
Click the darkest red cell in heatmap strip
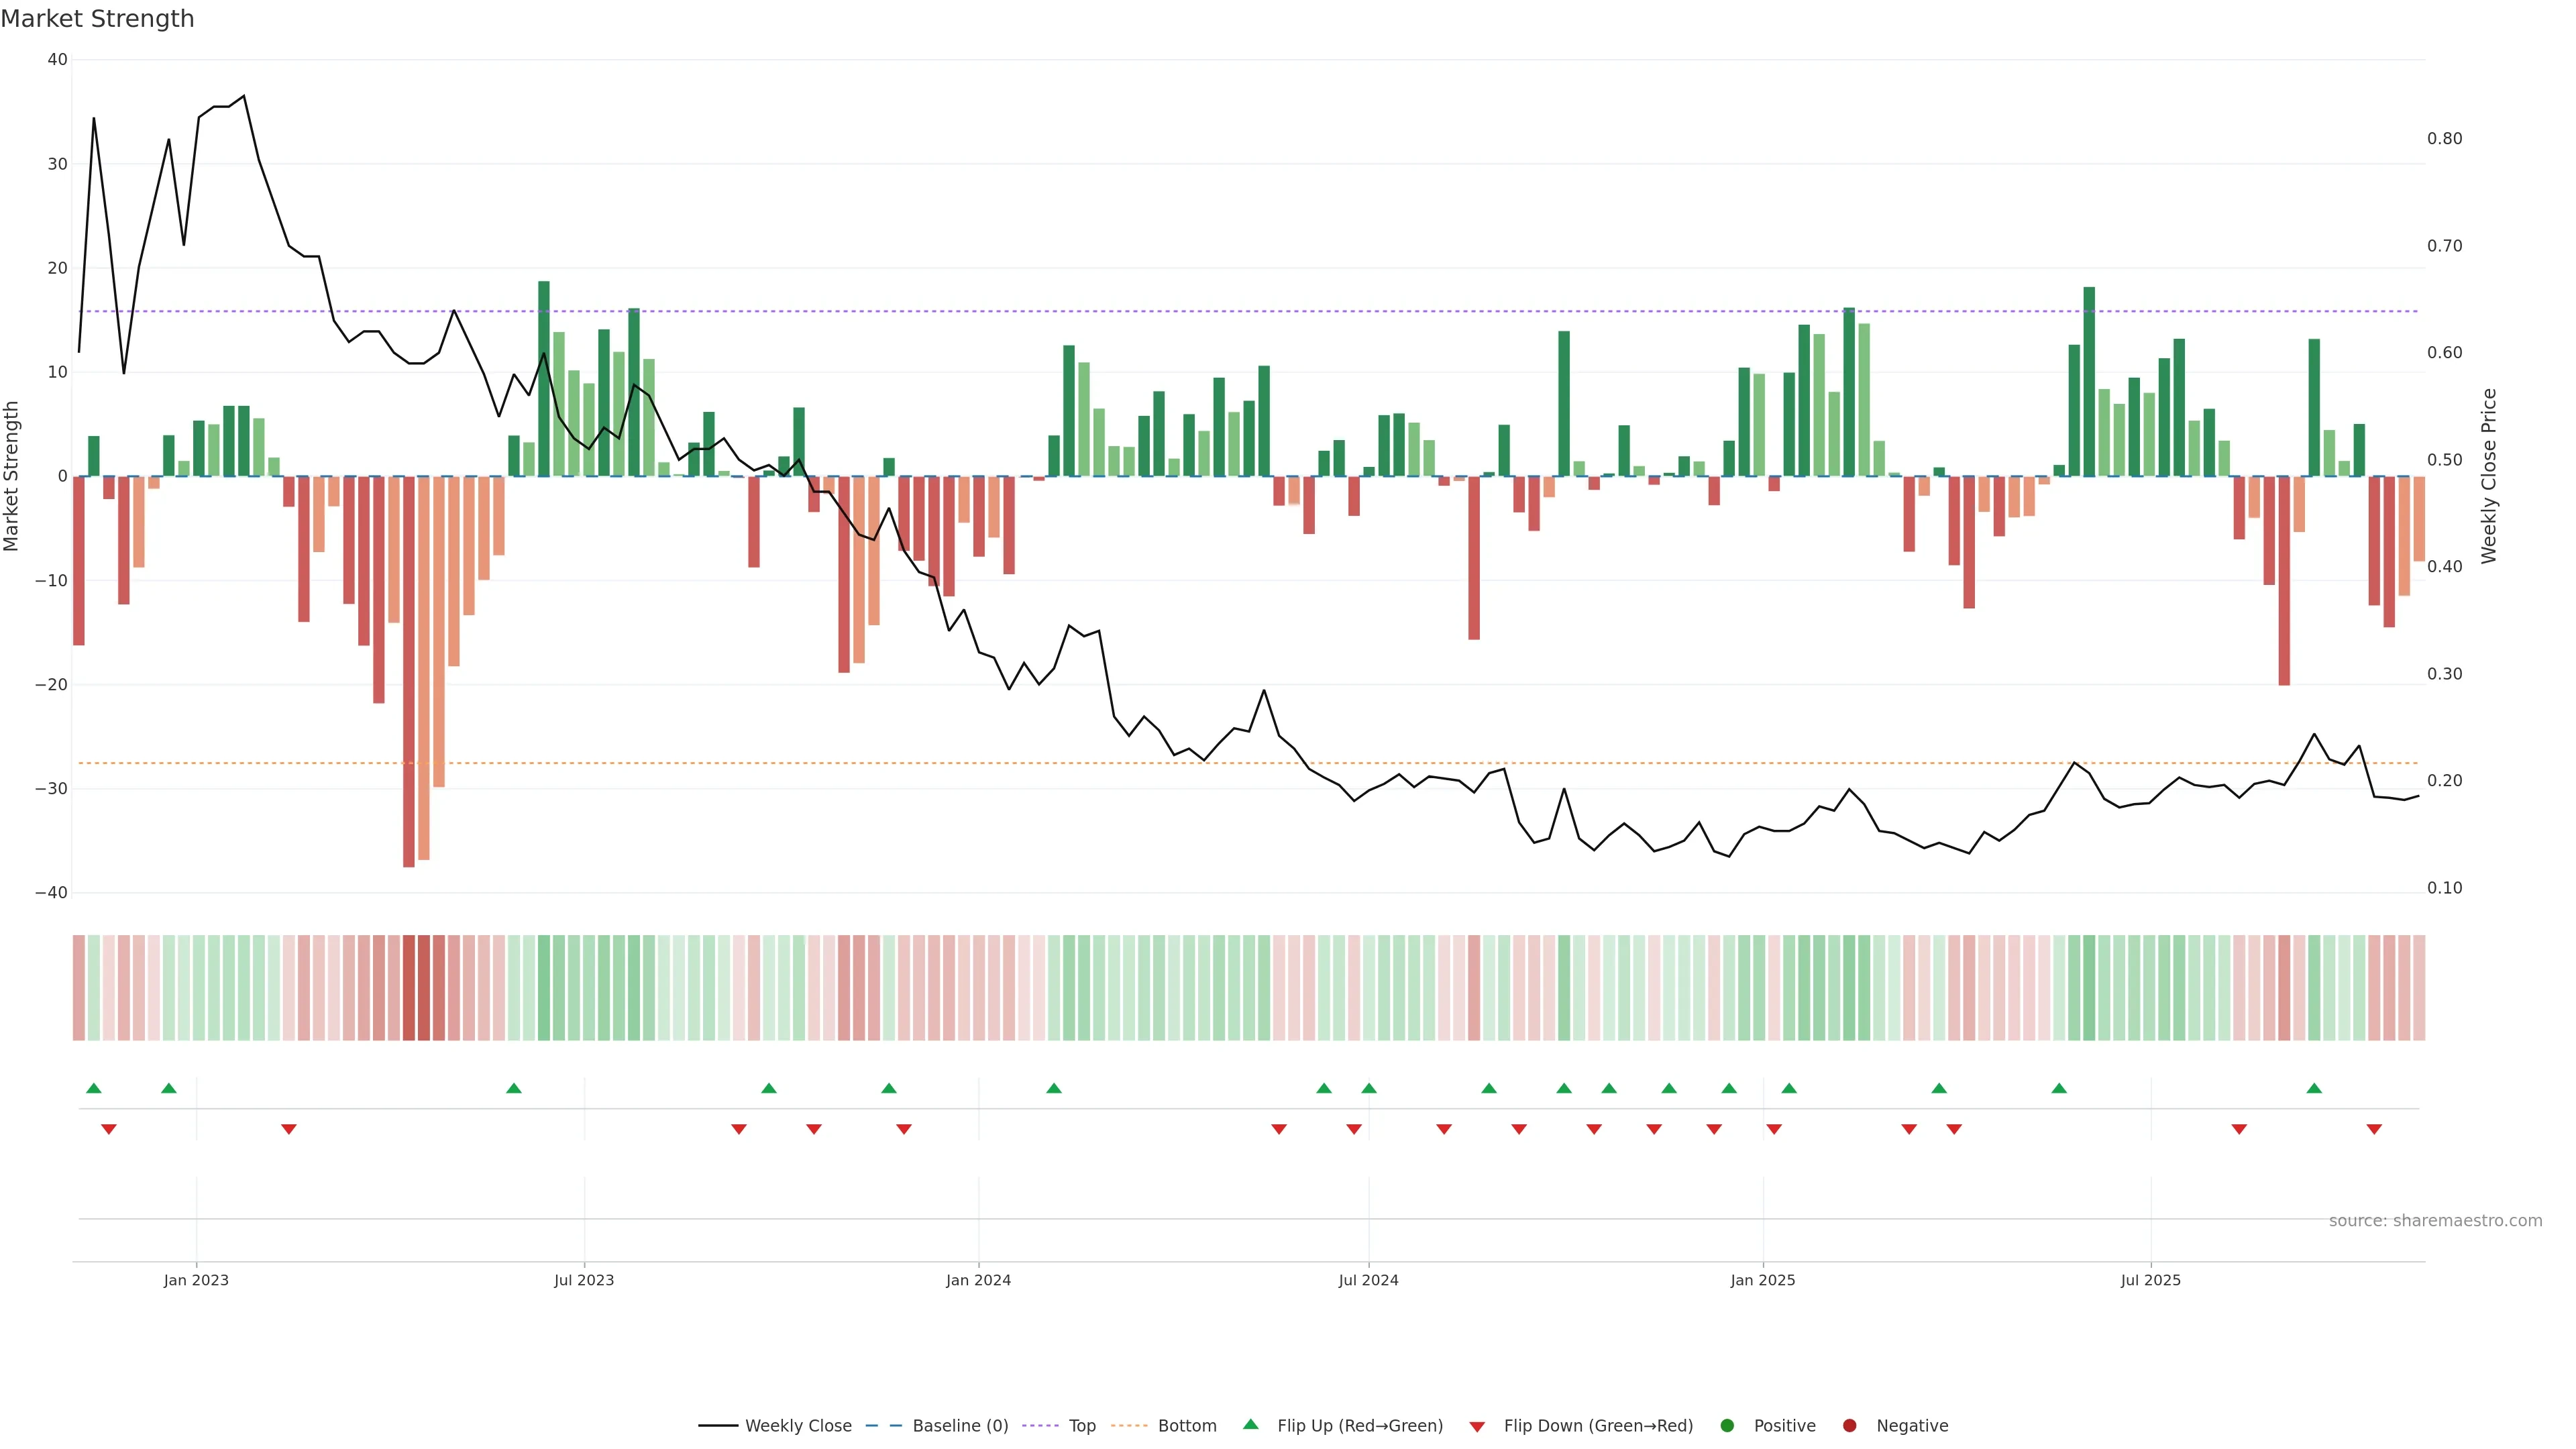tap(409, 987)
